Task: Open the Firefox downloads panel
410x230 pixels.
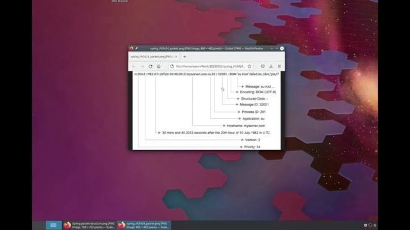Action: (x=271, y=66)
